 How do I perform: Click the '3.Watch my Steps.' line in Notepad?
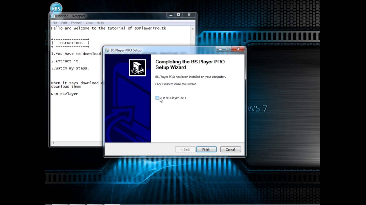pyautogui.click(x=70, y=68)
